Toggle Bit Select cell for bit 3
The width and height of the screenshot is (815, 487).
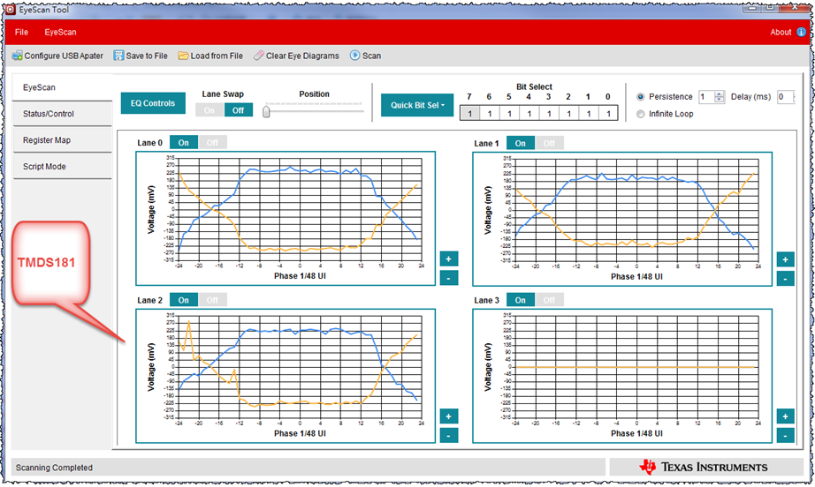pyautogui.click(x=549, y=113)
